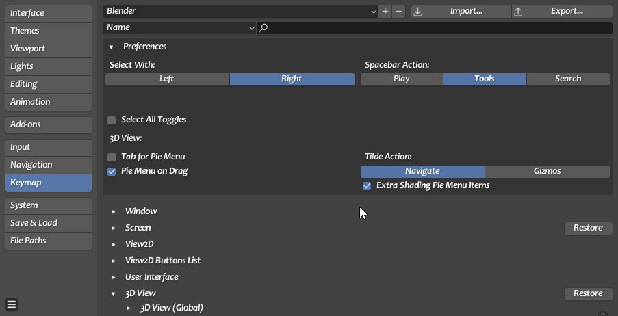The width and height of the screenshot is (618, 316).
Task: Add a new keymap preset with plus
Action: (x=385, y=12)
